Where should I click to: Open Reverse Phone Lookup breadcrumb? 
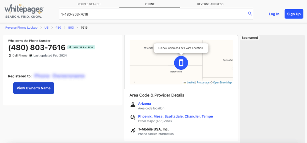pos(21,28)
